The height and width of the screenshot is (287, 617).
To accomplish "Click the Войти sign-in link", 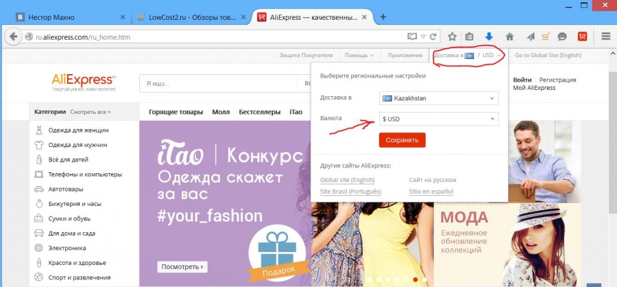I will [x=522, y=80].
